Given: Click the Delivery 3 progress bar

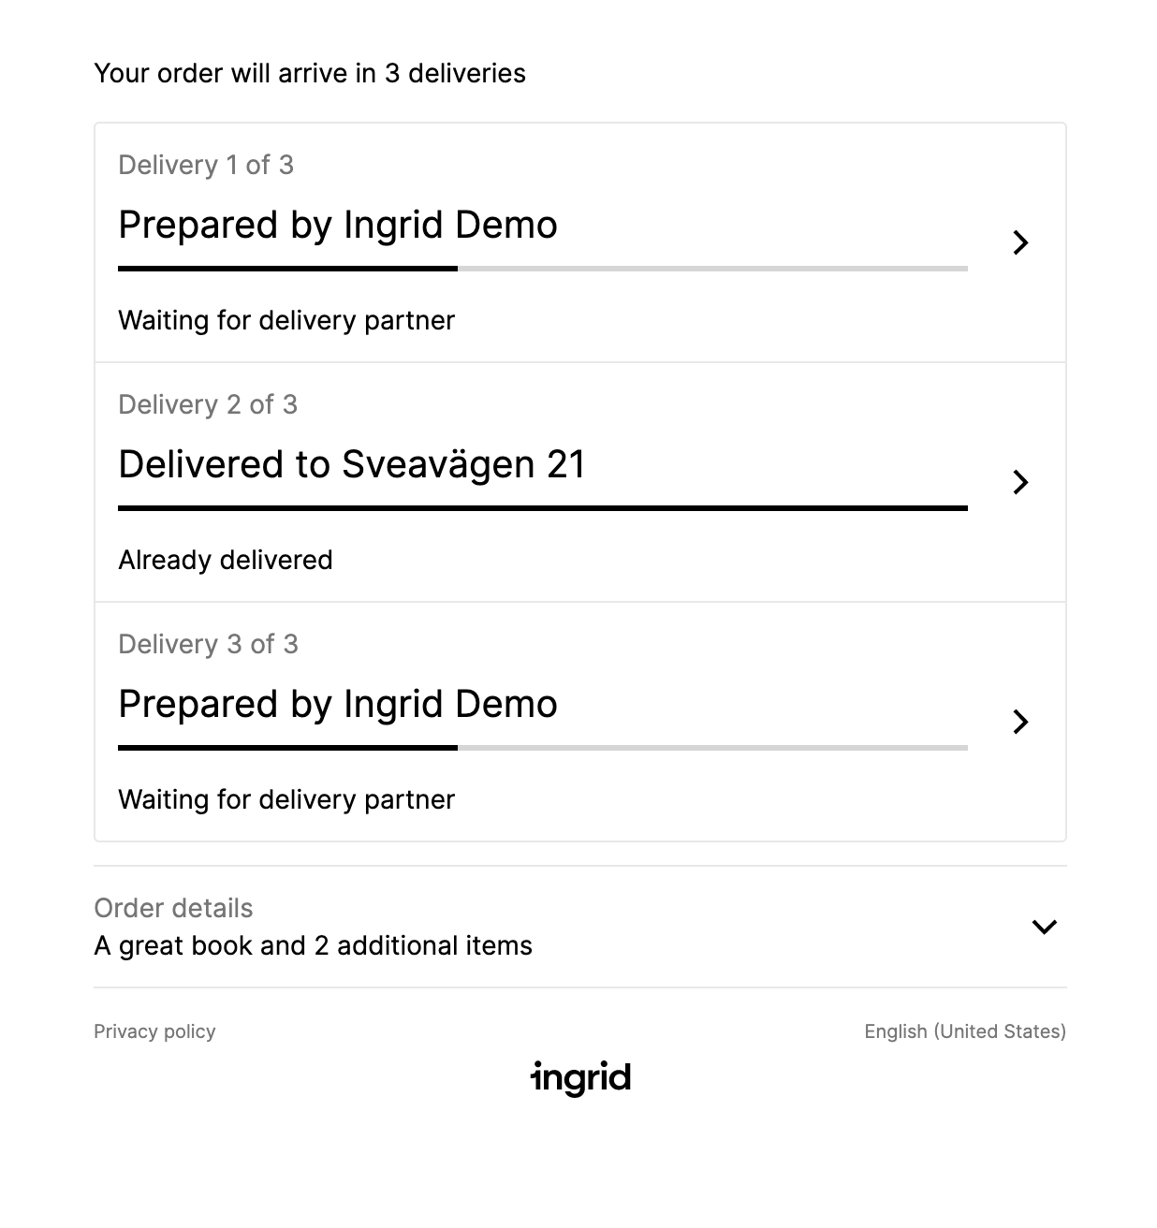Looking at the screenshot, I should (543, 748).
